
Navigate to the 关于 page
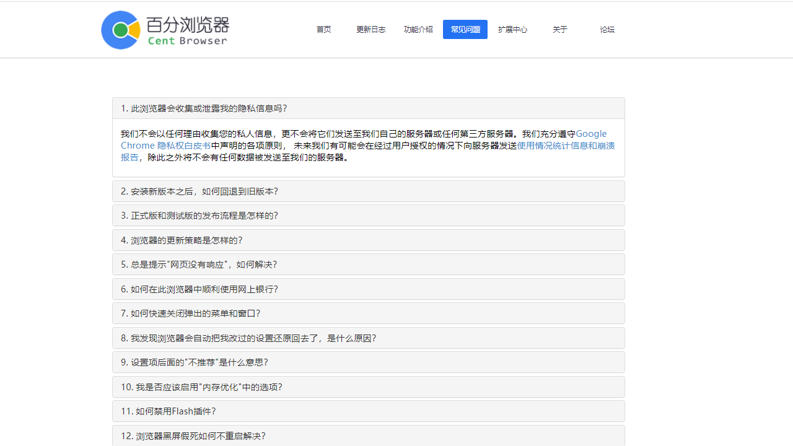pyautogui.click(x=559, y=30)
